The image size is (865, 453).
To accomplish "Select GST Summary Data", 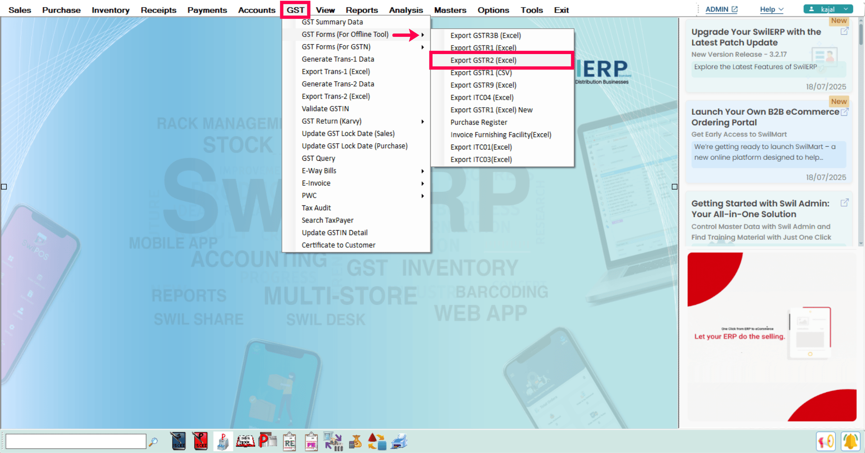I will point(356,22).
